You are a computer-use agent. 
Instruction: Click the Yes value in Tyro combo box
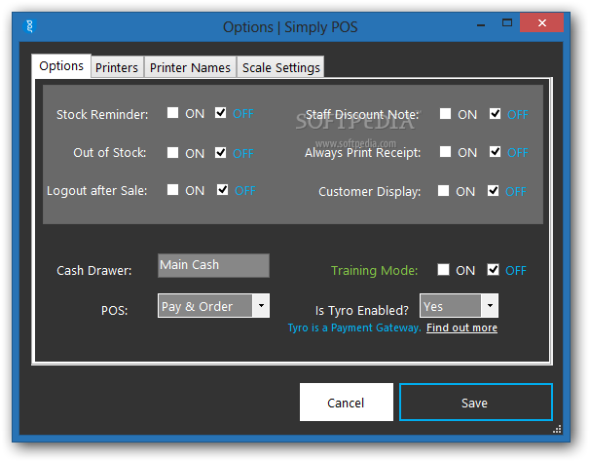tap(451, 306)
